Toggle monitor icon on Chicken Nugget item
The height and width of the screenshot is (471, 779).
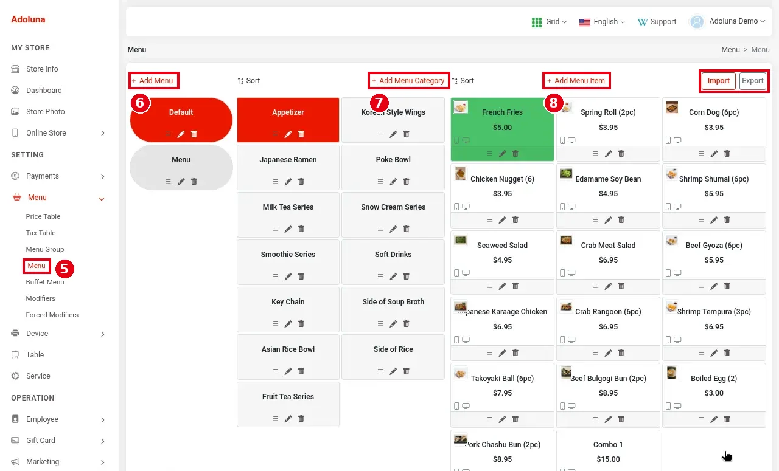(466, 207)
